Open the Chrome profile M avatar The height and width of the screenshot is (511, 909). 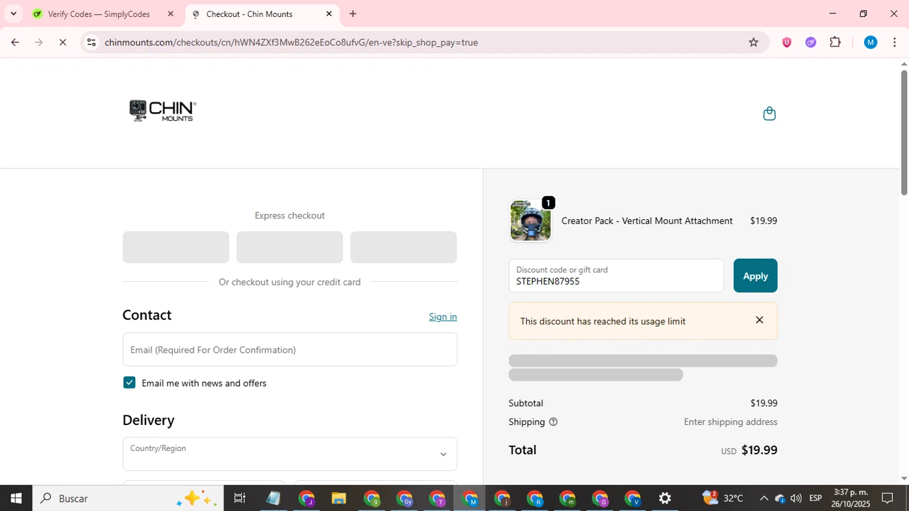[x=871, y=42]
